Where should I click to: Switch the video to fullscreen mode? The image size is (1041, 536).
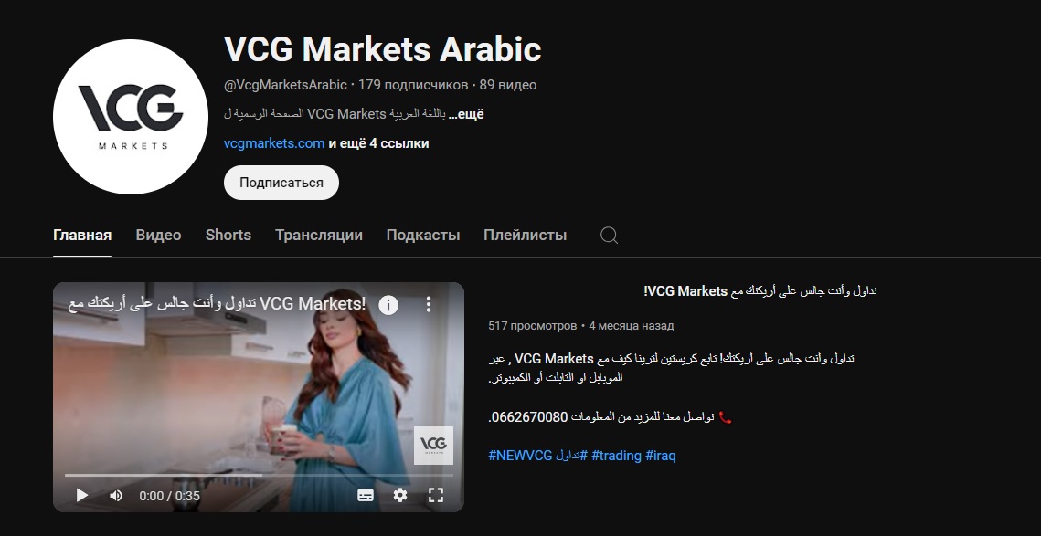point(436,495)
